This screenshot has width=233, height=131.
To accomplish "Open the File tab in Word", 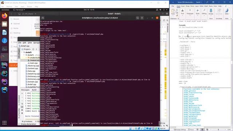I will 173,6.
